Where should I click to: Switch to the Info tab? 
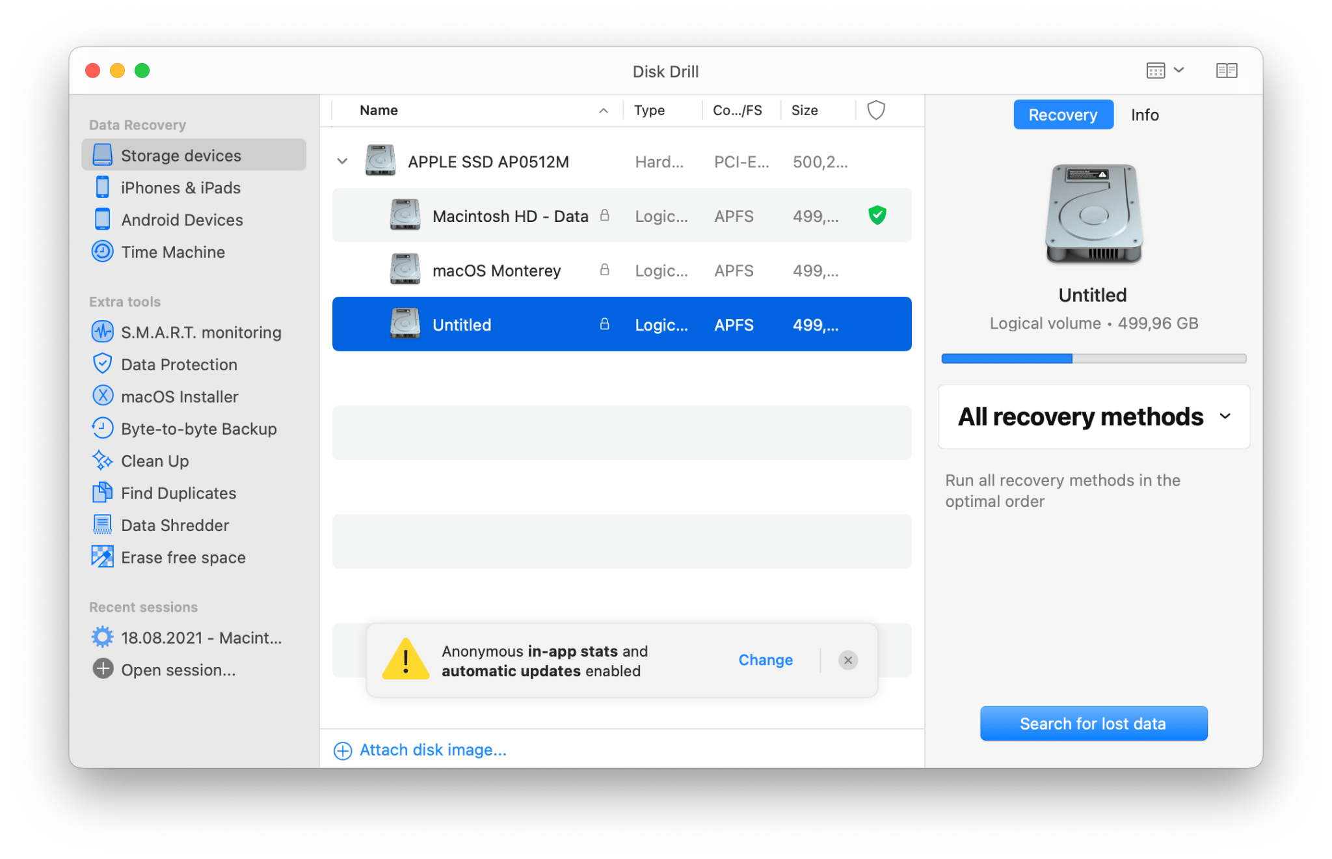tap(1144, 115)
